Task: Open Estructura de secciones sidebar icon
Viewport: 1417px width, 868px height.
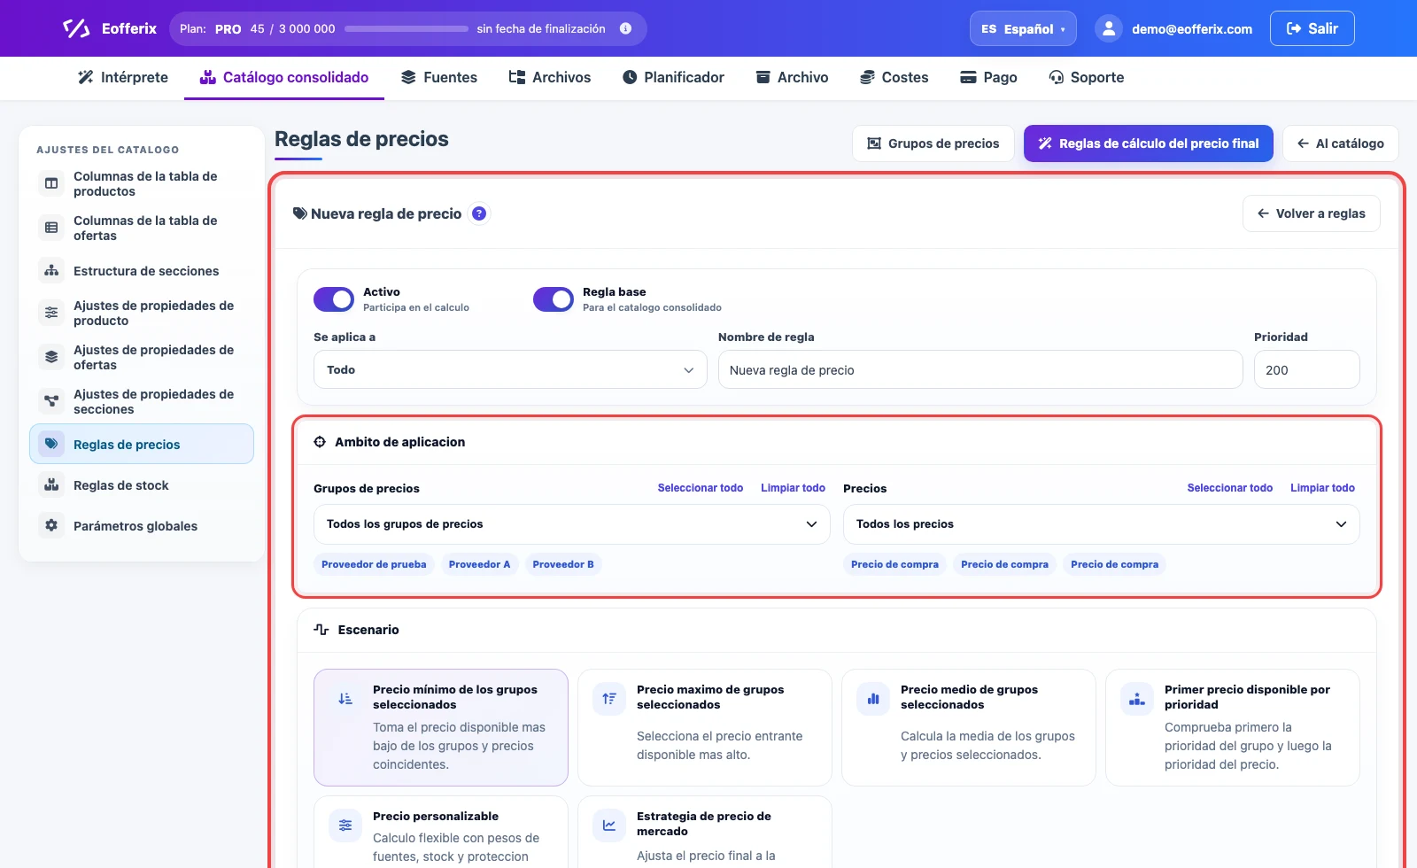Action: [51, 271]
